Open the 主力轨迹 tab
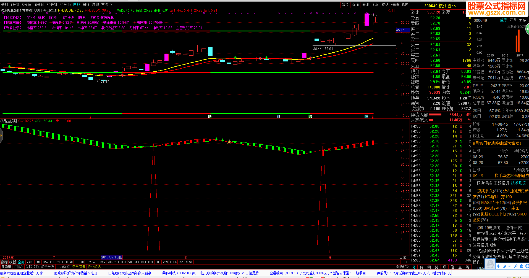The height and width of the screenshot is (278, 529). pyautogui.click(x=63, y=267)
